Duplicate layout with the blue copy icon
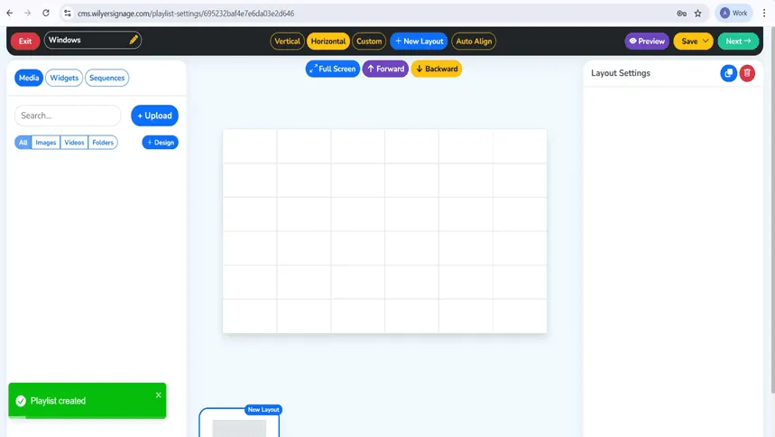Viewport: 775px width, 437px height. coord(728,73)
